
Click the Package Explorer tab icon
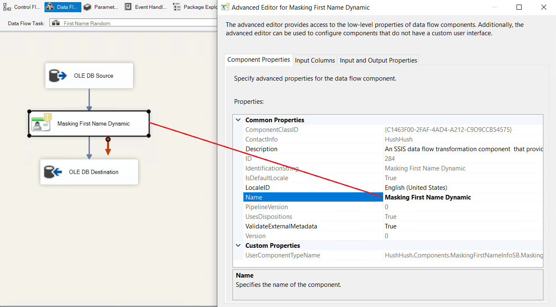coord(177,7)
